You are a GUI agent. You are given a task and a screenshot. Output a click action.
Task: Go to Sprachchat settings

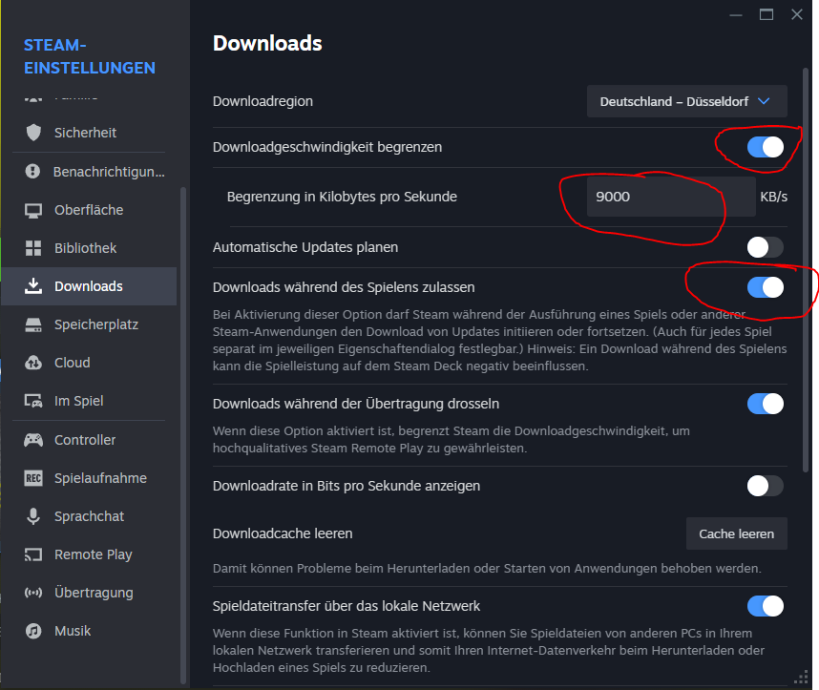pos(89,516)
